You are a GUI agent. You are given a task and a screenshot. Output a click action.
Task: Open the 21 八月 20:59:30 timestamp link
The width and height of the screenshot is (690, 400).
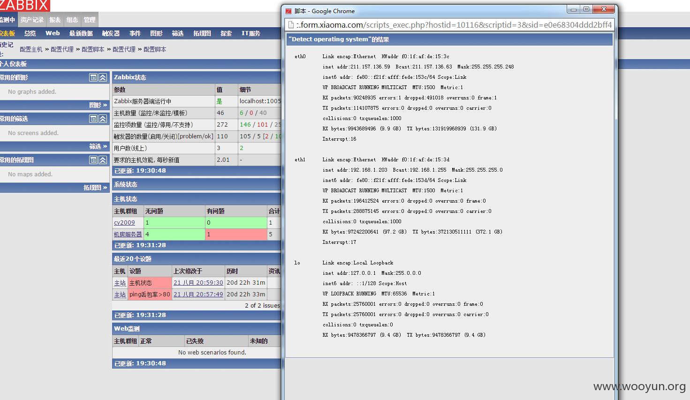pyautogui.click(x=198, y=283)
